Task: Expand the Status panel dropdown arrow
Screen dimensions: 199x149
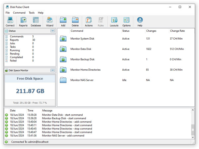Action: [53, 31]
